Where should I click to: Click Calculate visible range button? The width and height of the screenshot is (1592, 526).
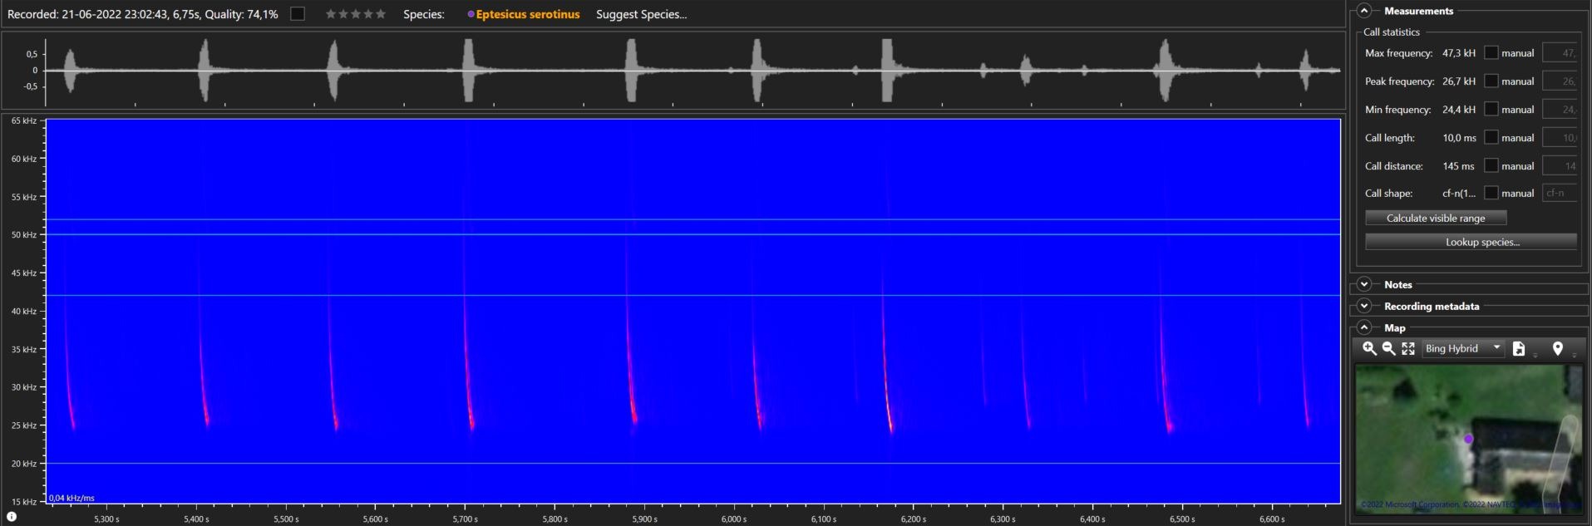[1436, 218]
